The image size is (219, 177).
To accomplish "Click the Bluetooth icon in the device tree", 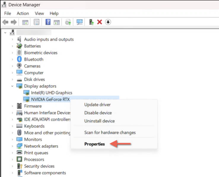I will [19, 59].
